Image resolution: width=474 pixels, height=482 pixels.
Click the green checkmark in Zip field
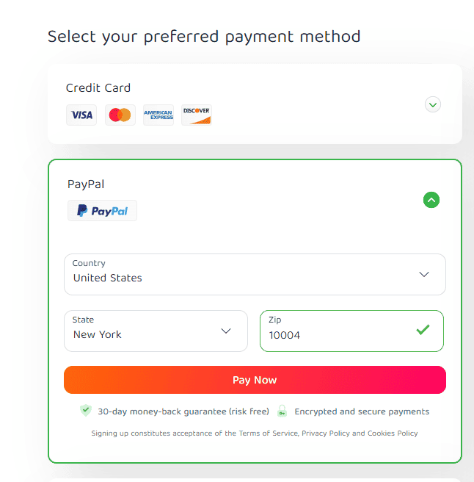pyautogui.click(x=423, y=330)
